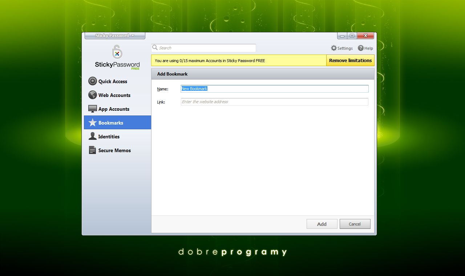465x276 pixels.
Task: Click the Web Accounts globe icon
Action: tap(93, 95)
